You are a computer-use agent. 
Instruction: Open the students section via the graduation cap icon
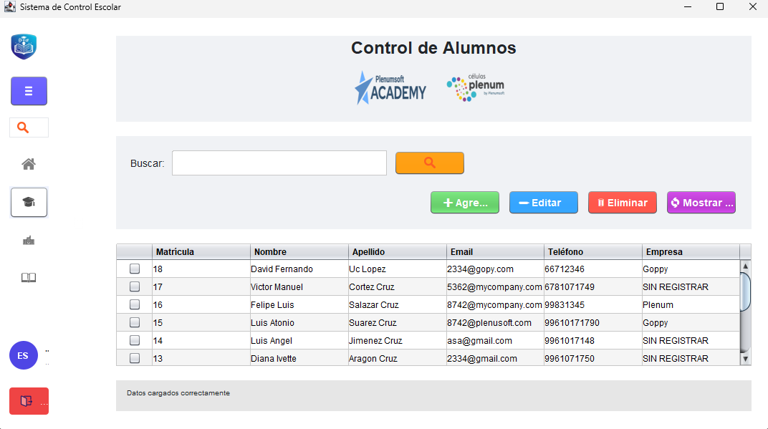click(29, 202)
